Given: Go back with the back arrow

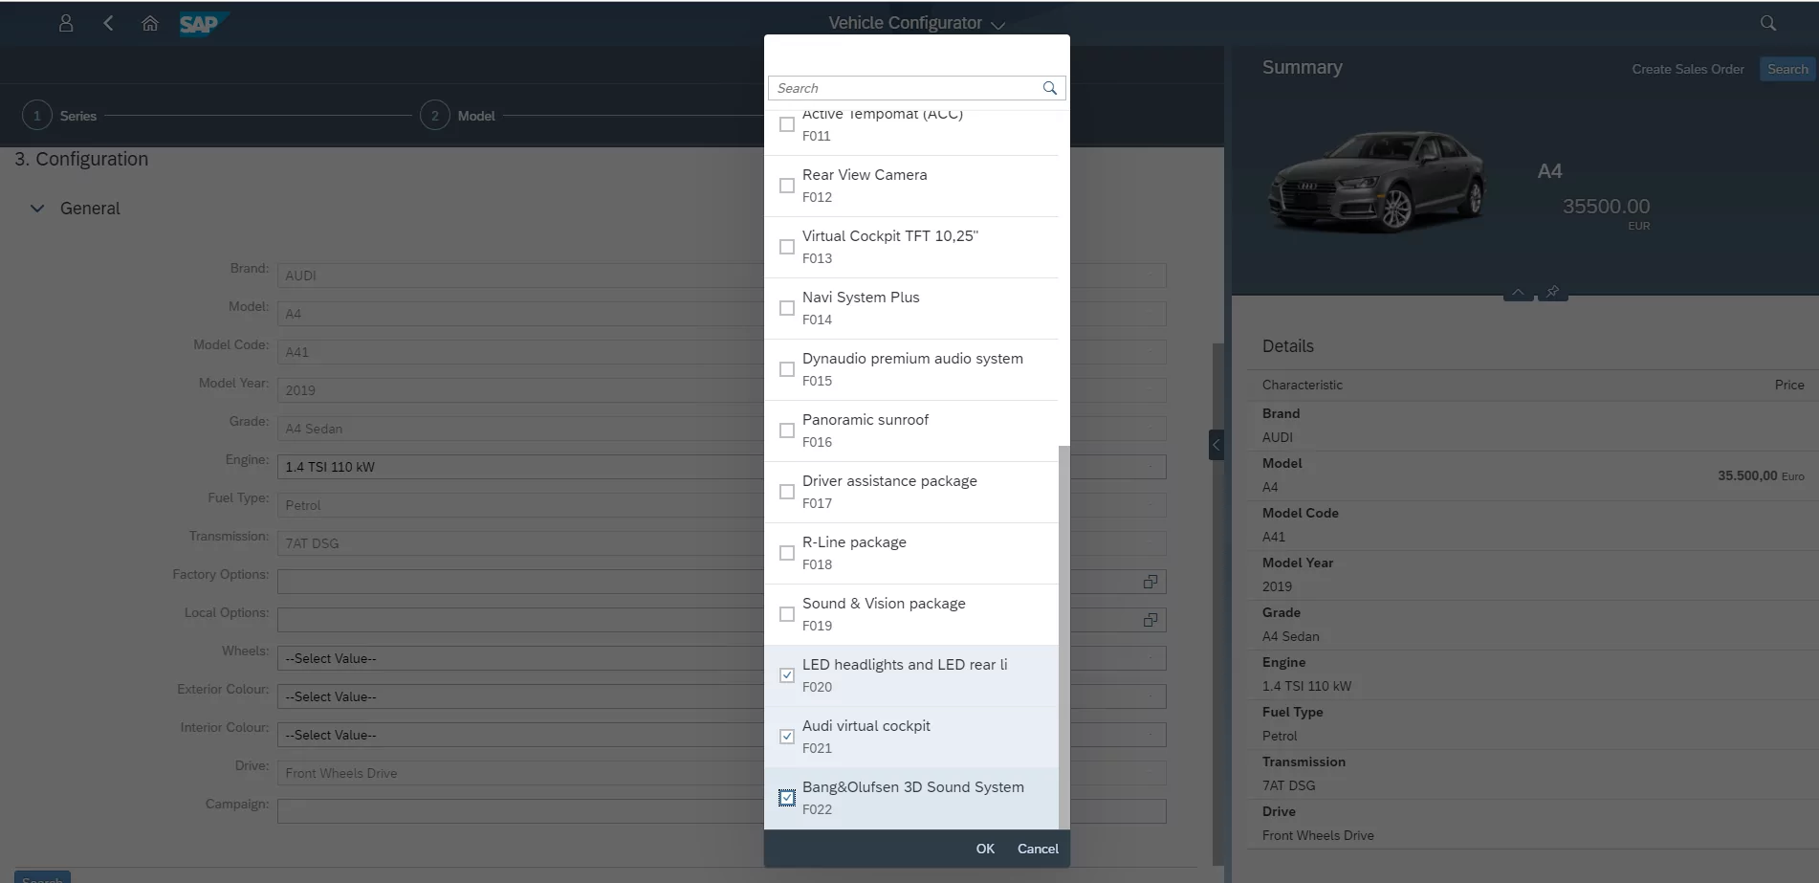Looking at the screenshot, I should click(108, 23).
